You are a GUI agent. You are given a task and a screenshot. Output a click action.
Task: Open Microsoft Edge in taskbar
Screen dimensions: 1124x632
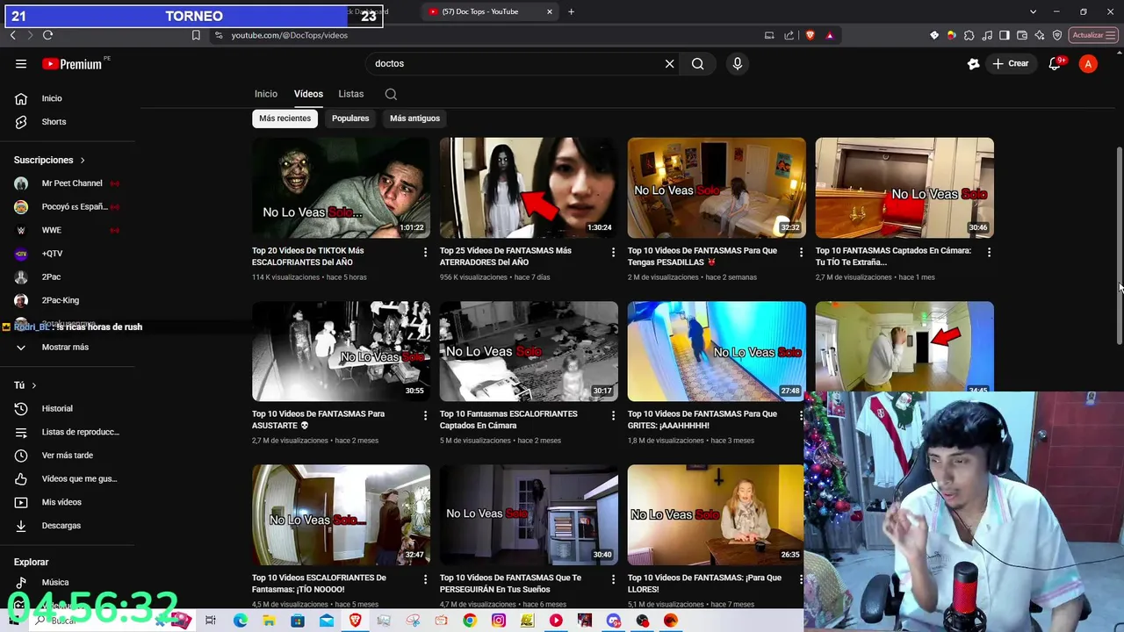click(240, 621)
